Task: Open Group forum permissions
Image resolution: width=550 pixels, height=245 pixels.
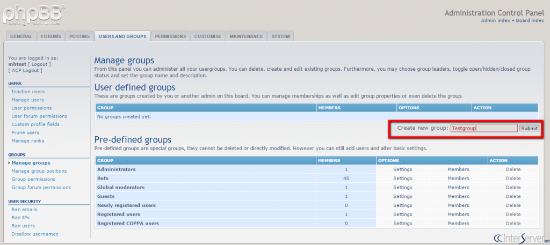Action: [x=41, y=187]
